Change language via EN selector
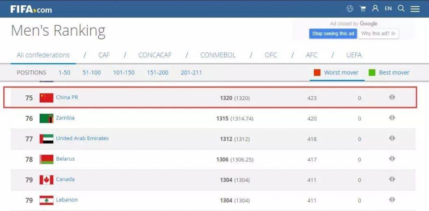This screenshot has width=429, height=211. point(388,8)
